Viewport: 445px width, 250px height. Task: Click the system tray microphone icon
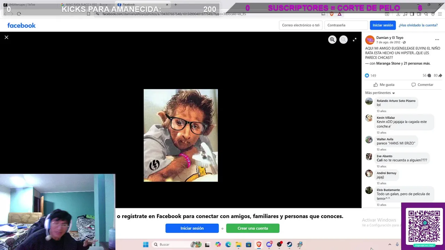tap(397, 244)
